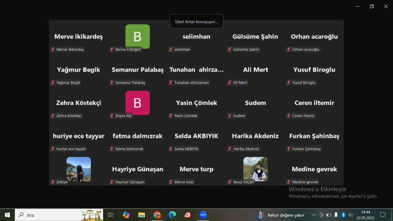Click muted mic icon beside Hayriye Günaşan label
This screenshot has width=393, height=221.
click(112, 182)
